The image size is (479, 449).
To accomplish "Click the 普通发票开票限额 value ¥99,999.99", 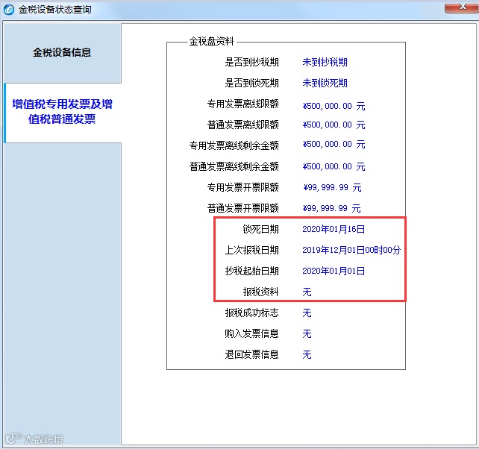I will pyautogui.click(x=331, y=208).
